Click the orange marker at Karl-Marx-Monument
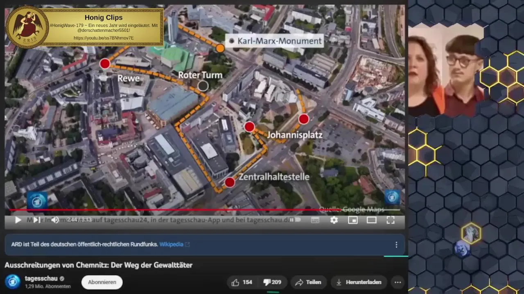Viewport: 524px width, 294px height. [x=220, y=48]
